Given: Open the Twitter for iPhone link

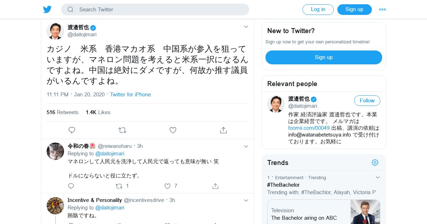Looking at the screenshot, I should pyautogui.click(x=130, y=95).
